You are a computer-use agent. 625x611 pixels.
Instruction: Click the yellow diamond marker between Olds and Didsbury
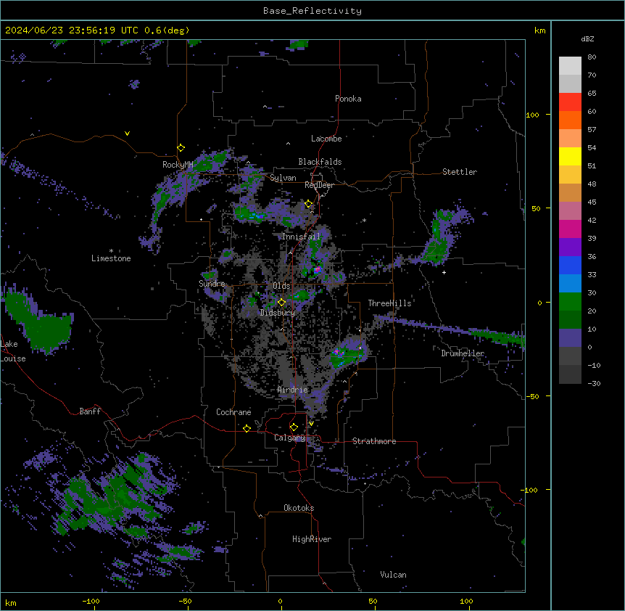(281, 303)
